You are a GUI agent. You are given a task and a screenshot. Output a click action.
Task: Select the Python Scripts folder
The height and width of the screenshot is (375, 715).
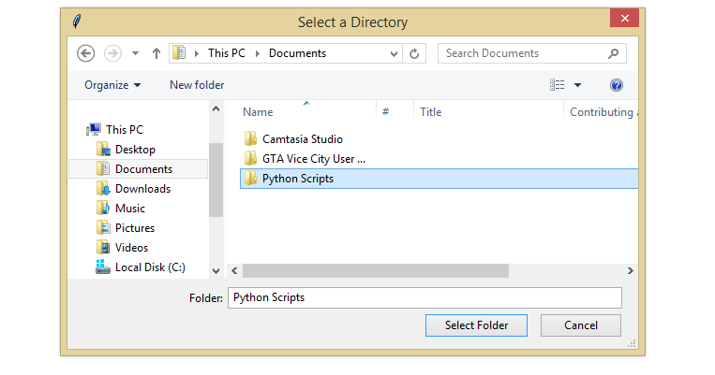tap(439, 179)
